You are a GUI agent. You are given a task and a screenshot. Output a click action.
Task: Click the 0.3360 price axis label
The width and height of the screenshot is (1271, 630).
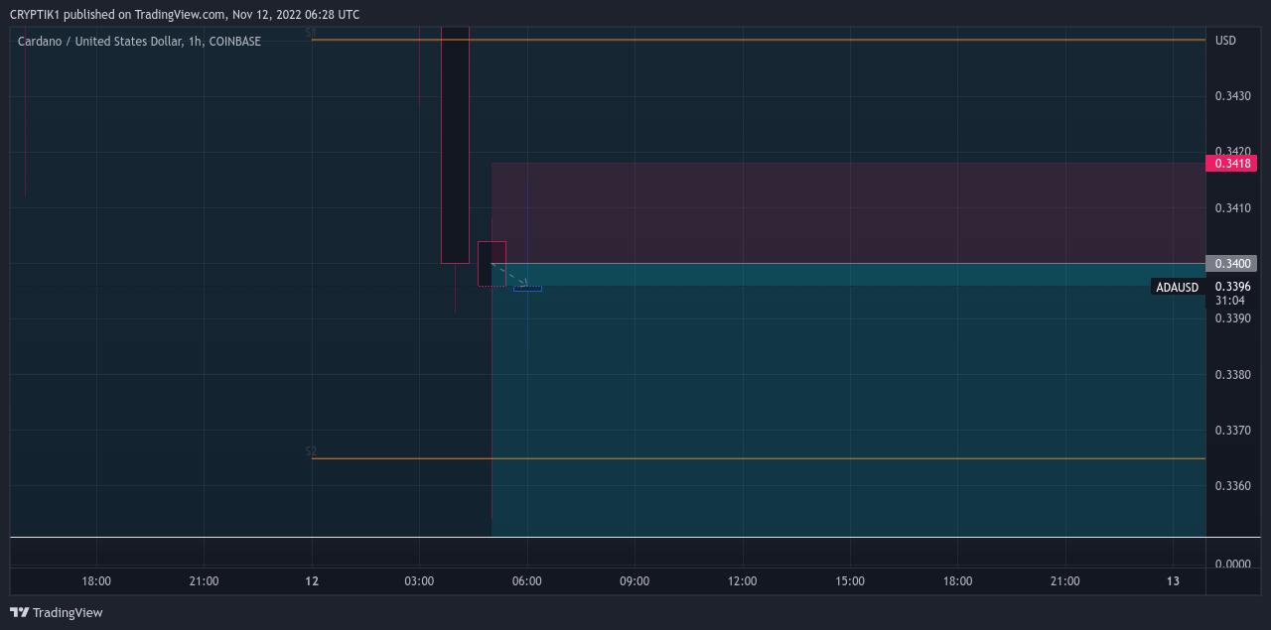1231,486
